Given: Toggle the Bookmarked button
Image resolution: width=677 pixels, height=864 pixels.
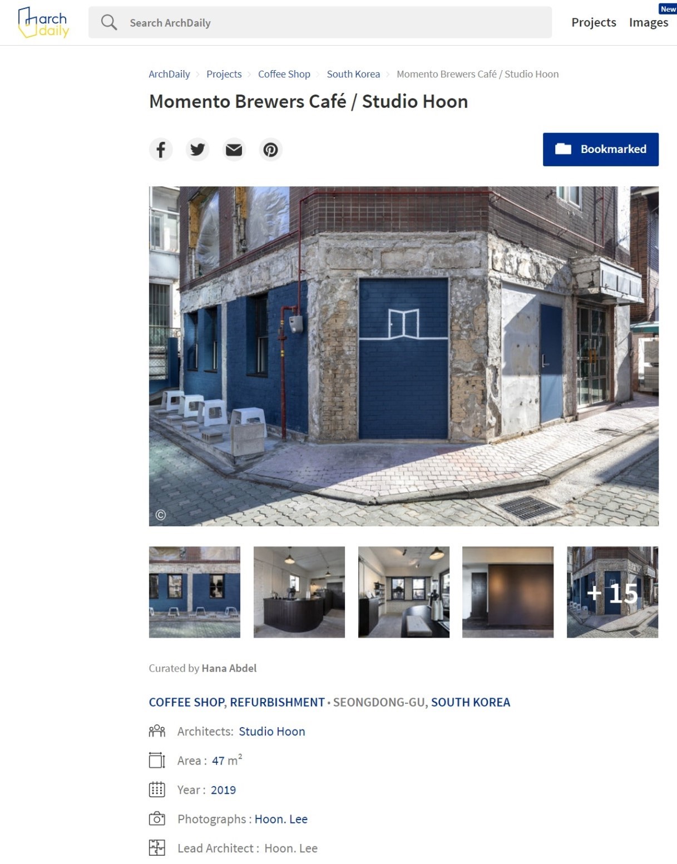Looking at the screenshot, I should (601, 149).
